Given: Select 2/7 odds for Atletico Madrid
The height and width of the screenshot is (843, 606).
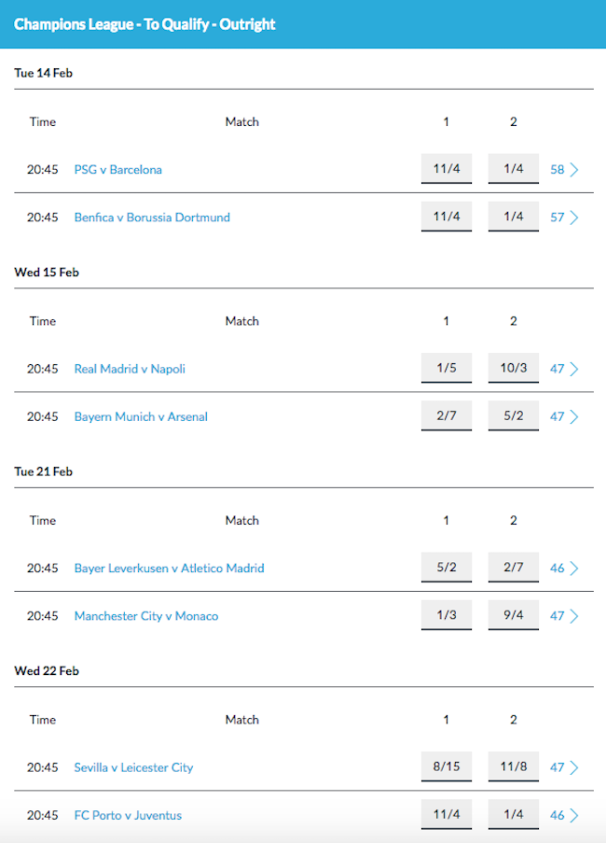Looking at the screenshot, I should [513, 568].
